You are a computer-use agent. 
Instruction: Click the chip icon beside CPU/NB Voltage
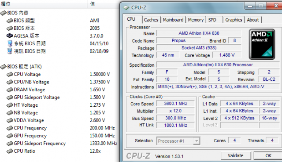[10, 82]
